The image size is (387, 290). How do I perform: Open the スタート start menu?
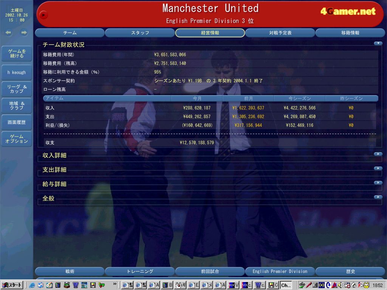(12, 285)
